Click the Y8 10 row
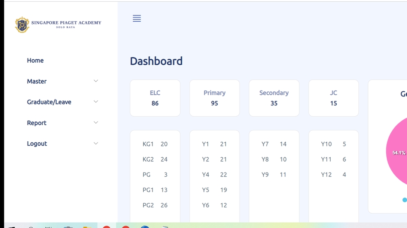This screenshot has height=228, width=407. pyautogui.click(x=274, y=159)
